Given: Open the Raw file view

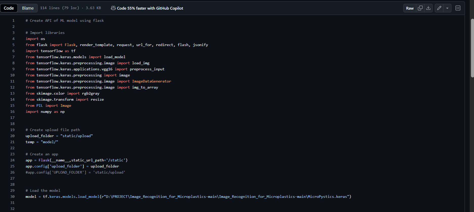Looking at the screenshot, I should pos(410,8).
